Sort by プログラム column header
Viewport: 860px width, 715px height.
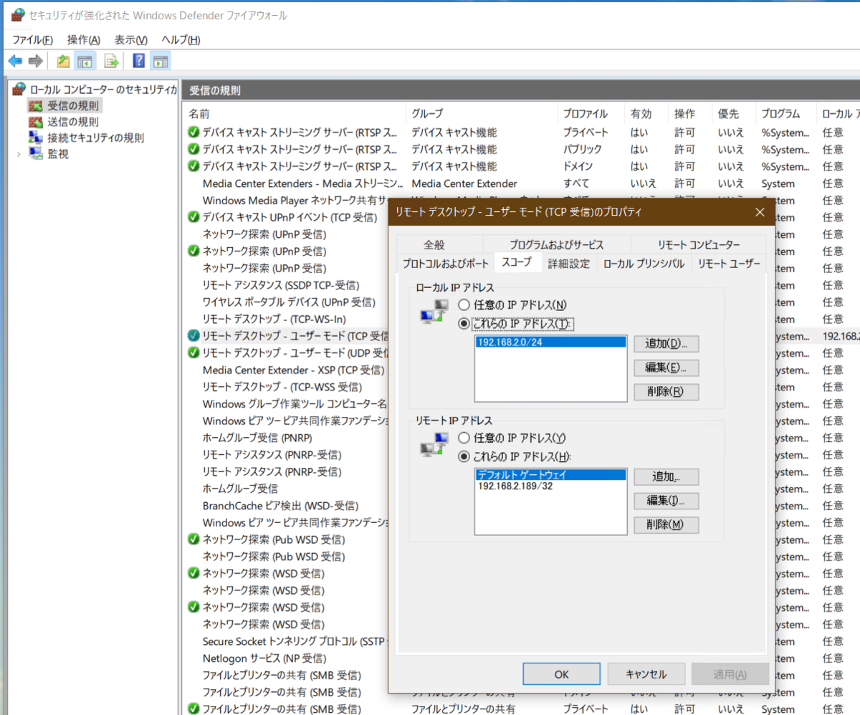pyautogui.click(x=785, y=113)
